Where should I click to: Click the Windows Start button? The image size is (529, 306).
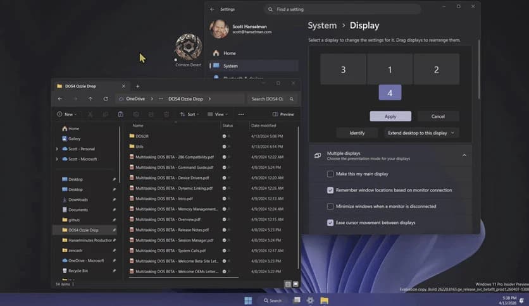(248, 300)
